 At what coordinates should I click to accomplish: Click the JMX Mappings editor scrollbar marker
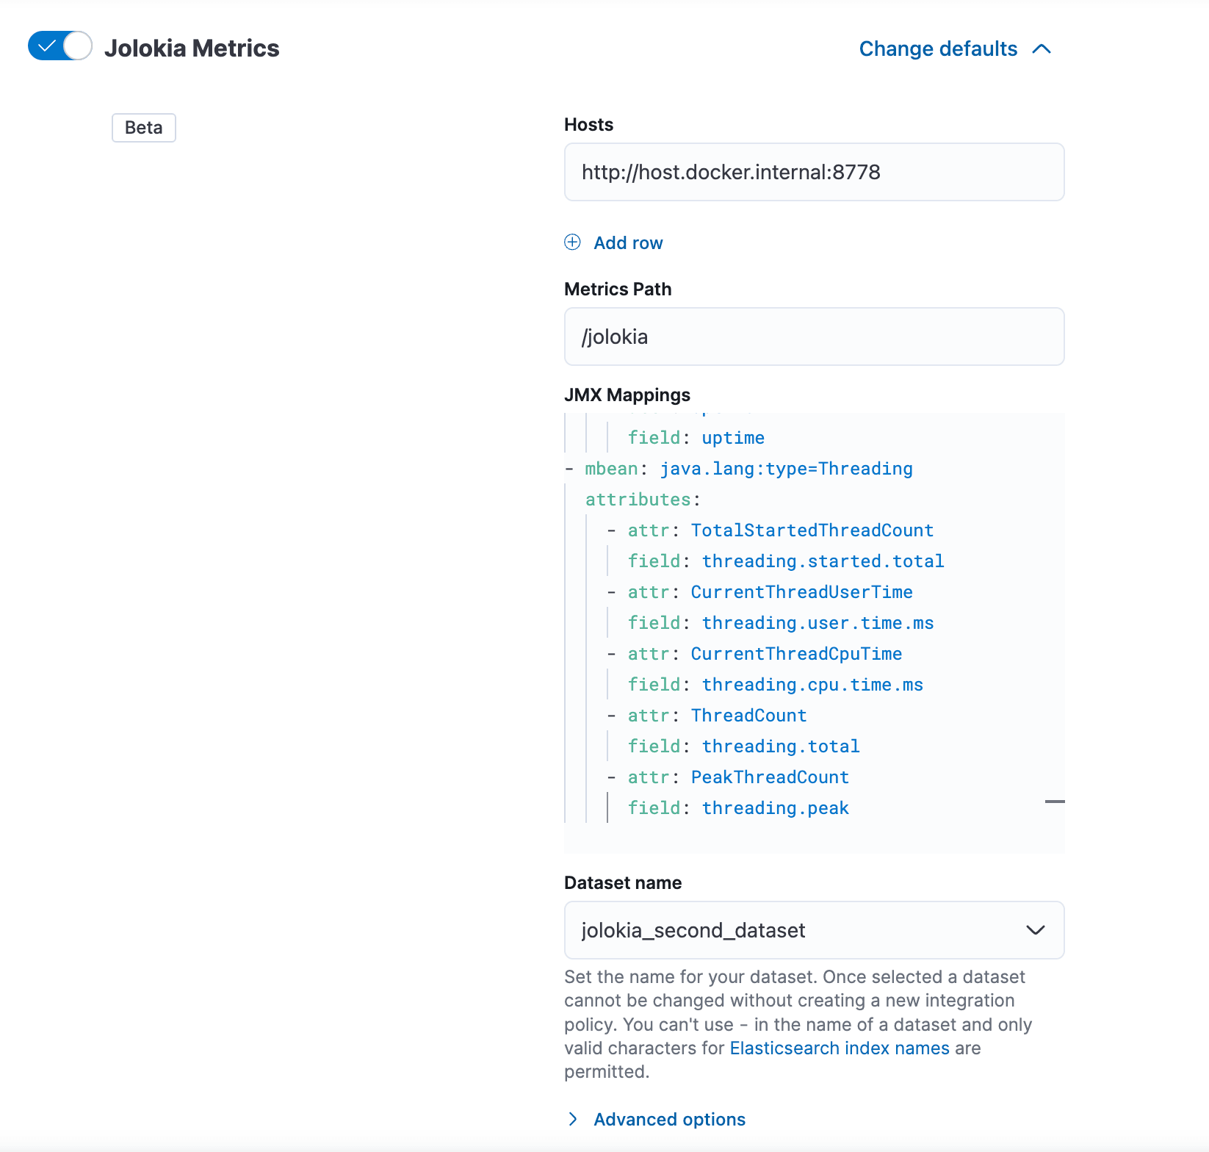click(x=1054, y=802)
